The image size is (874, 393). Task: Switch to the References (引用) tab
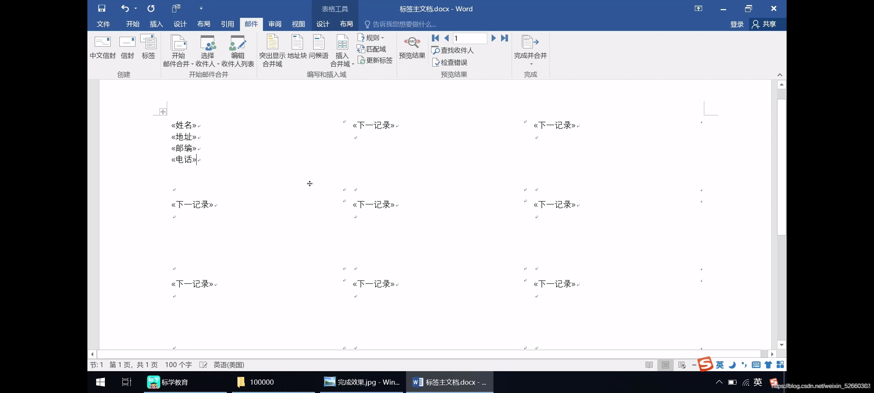(x=227, y=24)
